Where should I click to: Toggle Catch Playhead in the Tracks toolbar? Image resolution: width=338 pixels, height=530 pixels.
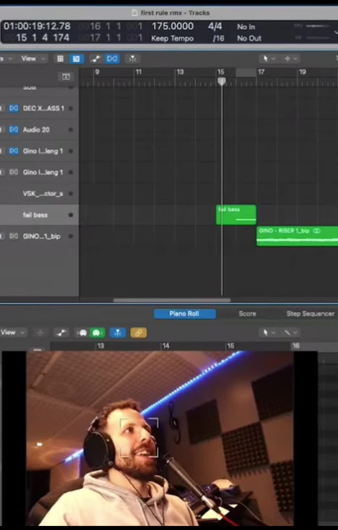point(133,59)
